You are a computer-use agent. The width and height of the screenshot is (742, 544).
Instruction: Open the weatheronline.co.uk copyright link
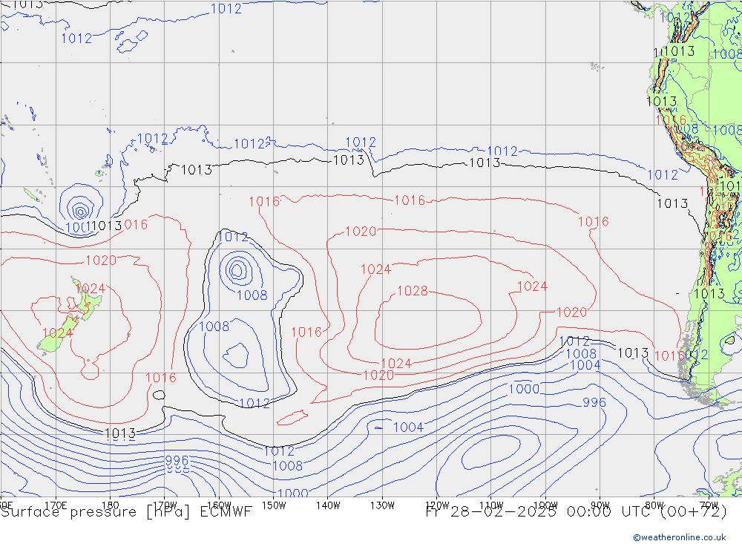coord(680,537)
